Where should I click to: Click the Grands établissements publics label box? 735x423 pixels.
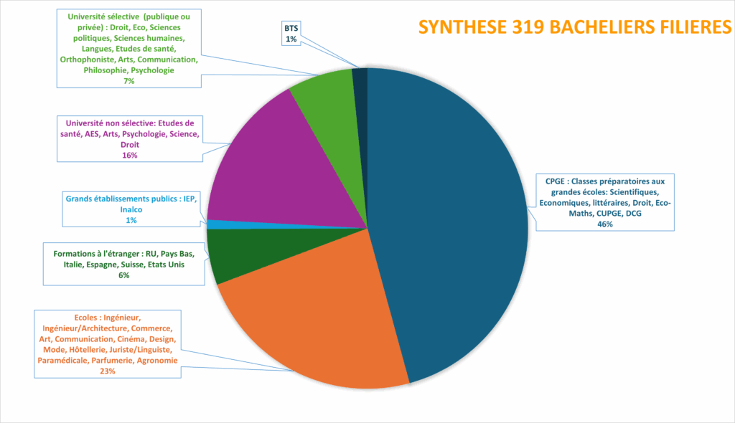pyautogui.click(x=131, y=209)
